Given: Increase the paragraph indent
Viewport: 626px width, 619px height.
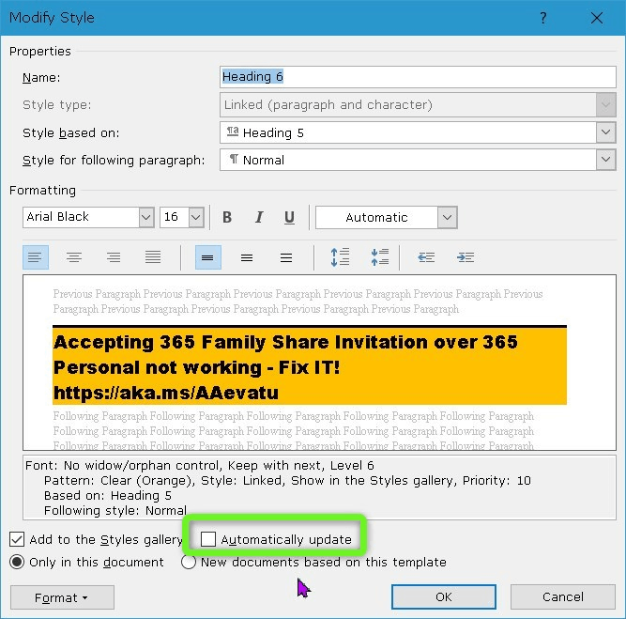Looking at the screenshot, I should [x=466, y=257].
